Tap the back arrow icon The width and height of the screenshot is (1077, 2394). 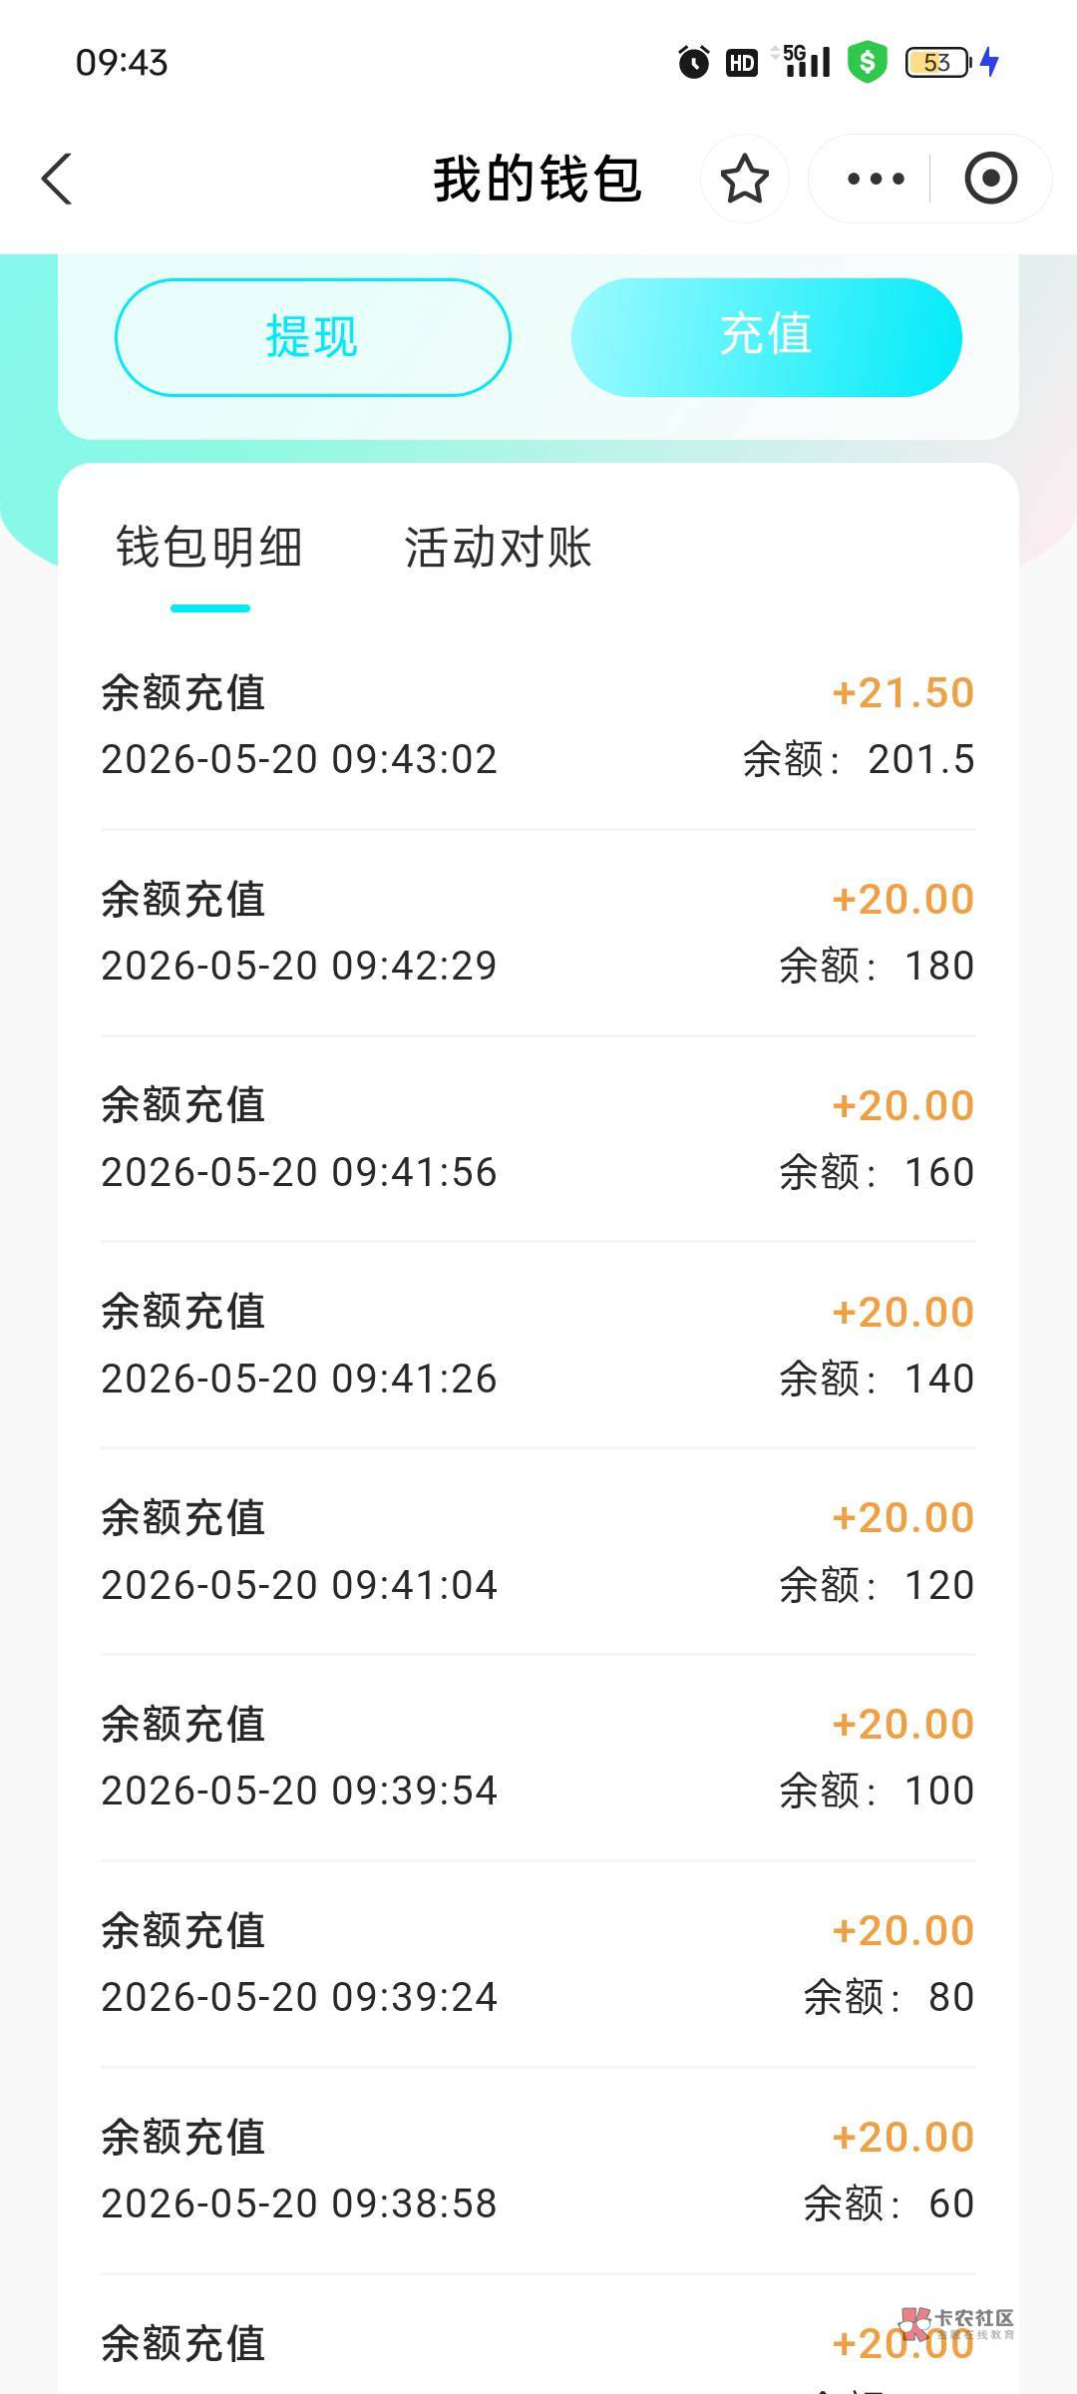[x=57, y=180]
